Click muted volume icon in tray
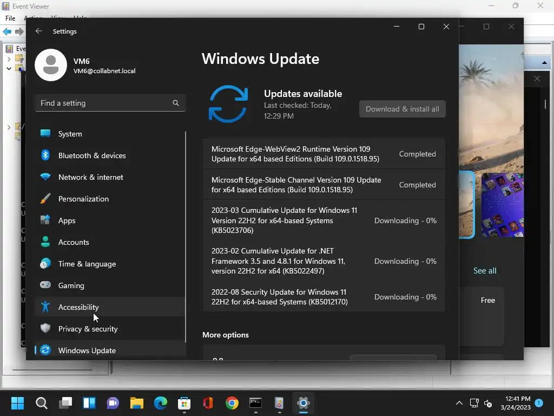Screen dimensions: 554x416 click(488, 403)
